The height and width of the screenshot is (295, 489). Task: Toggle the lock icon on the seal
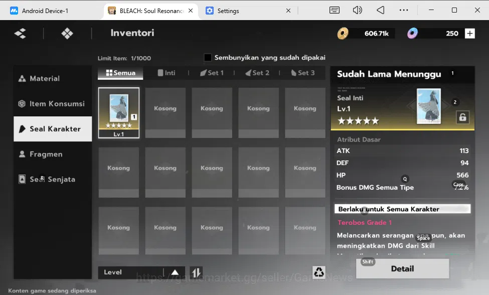tap(462, 117)
